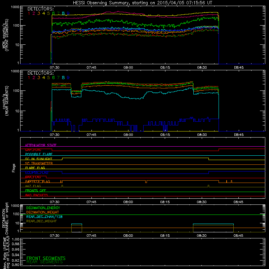This screenshot has height=269, width=269.
Task: Select the SC_TRANSMITTER flag label
Action: point(39,163)
